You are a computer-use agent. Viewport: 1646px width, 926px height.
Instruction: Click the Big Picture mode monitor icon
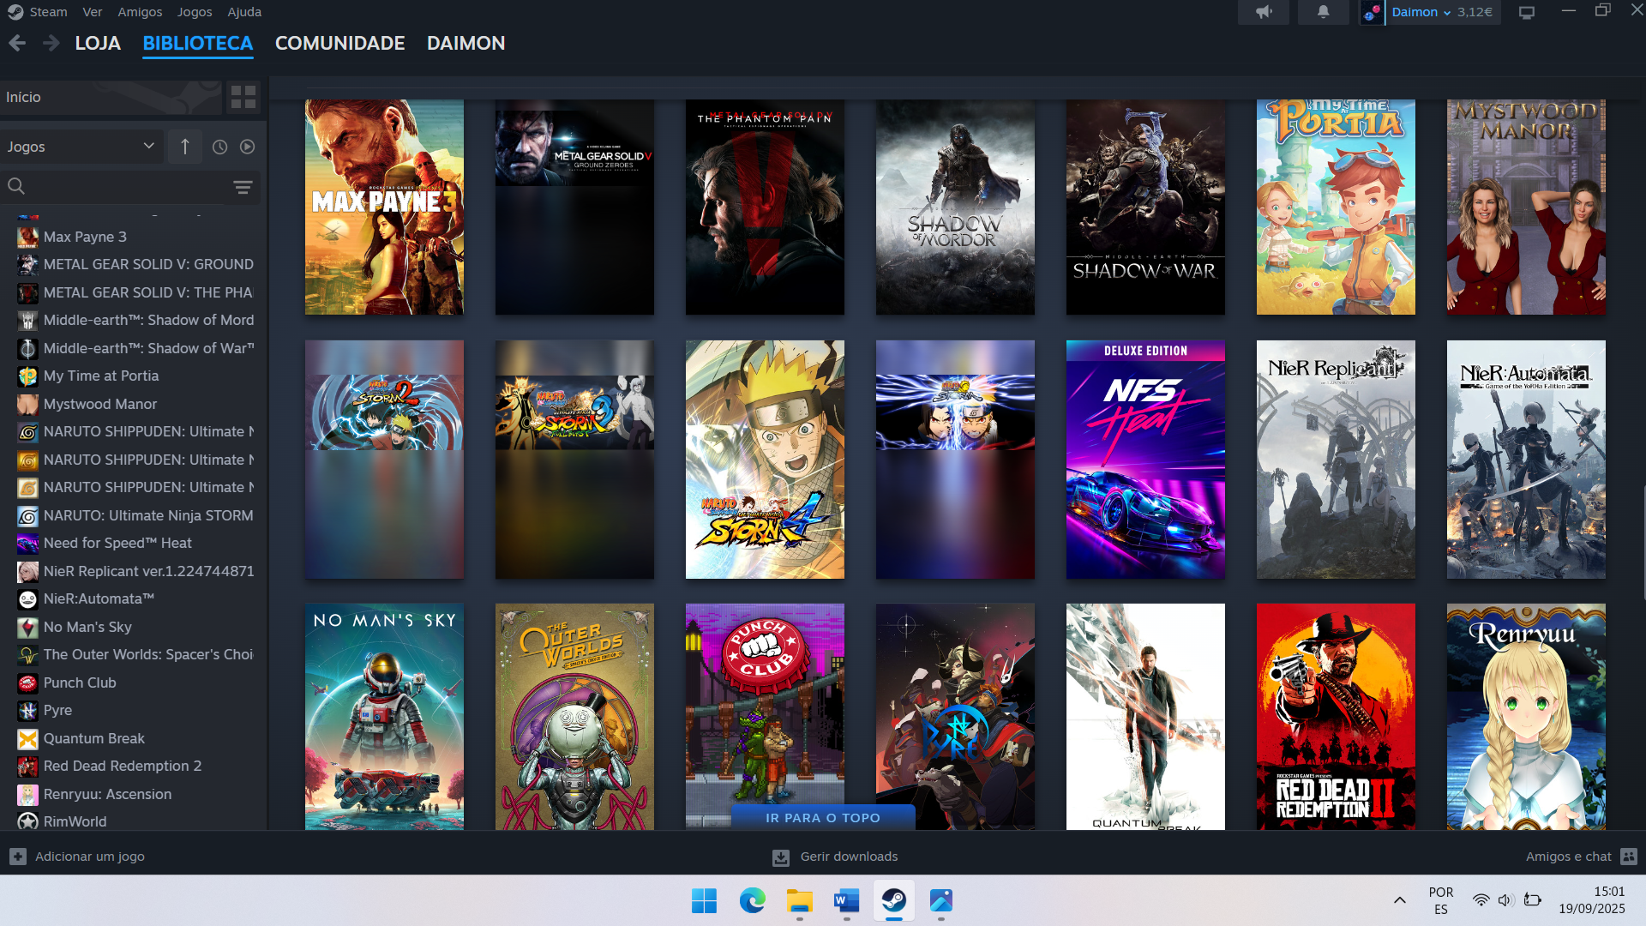1527,12
